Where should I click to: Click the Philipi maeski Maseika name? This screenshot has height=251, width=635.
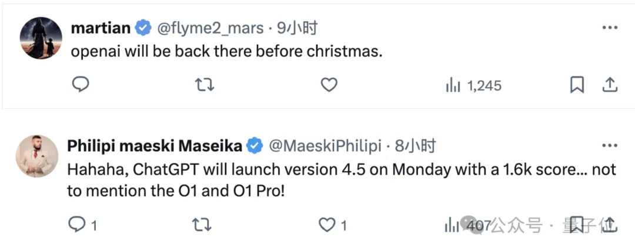coord(155,146)
